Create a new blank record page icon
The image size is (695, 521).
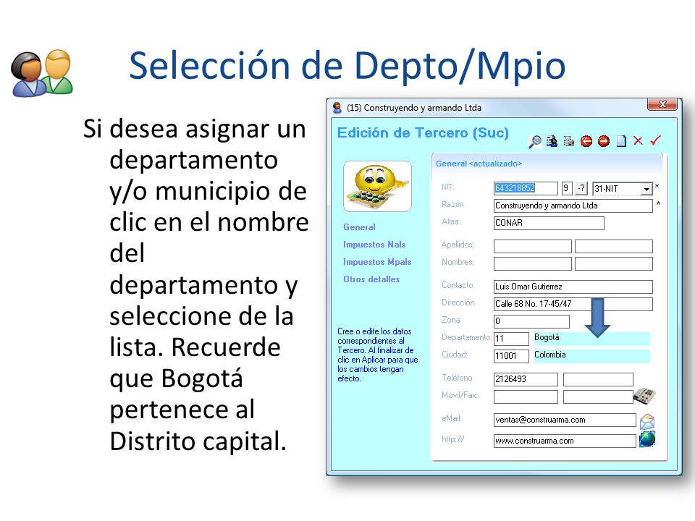[x=621, y=141]
